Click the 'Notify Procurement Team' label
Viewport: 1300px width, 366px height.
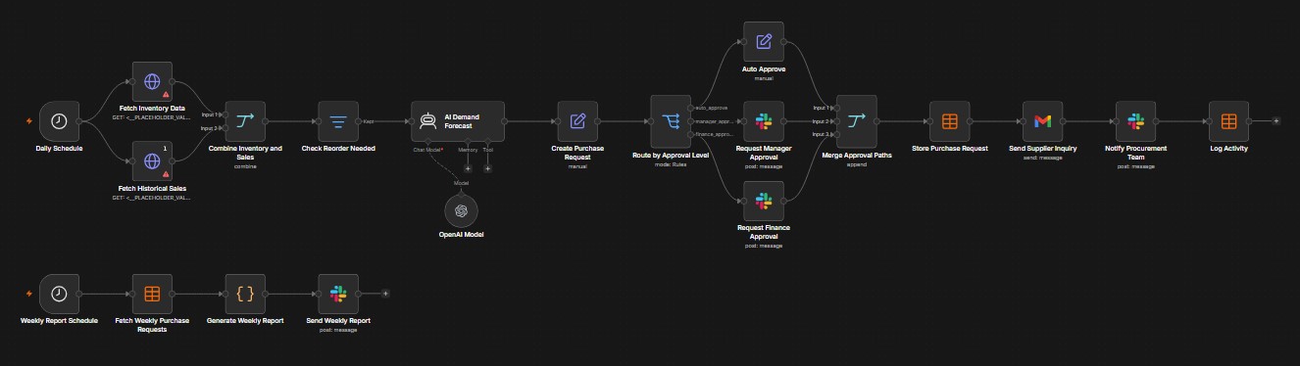click(x=1135, y=153)
